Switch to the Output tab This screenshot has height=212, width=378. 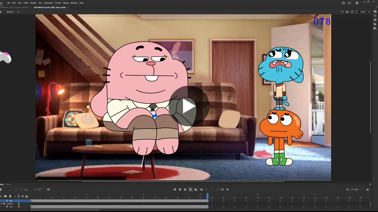tap(9, 184)
